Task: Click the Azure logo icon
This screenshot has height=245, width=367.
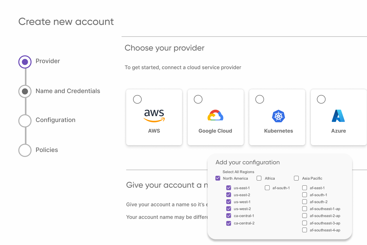Action: [338, 116]
